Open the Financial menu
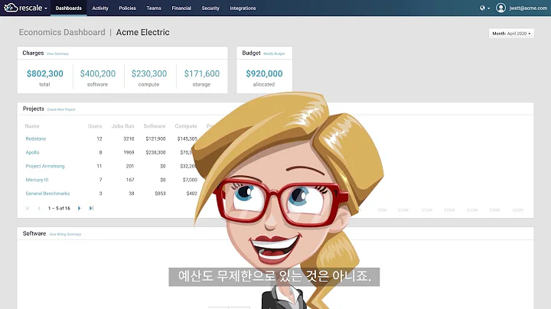 click(181, 8)
